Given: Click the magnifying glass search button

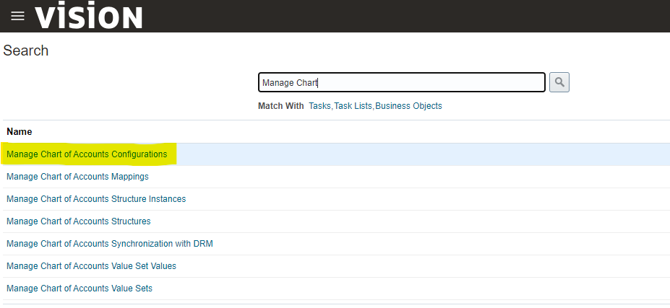Looking at the screenshot, I should coord(559,82).
